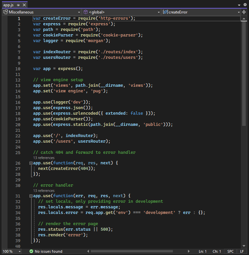The height and width of the screenshot is (255, 249).
Task: Toggle the SPC indentation indicator
Action: pyautogui.click(x=231, y=251)
